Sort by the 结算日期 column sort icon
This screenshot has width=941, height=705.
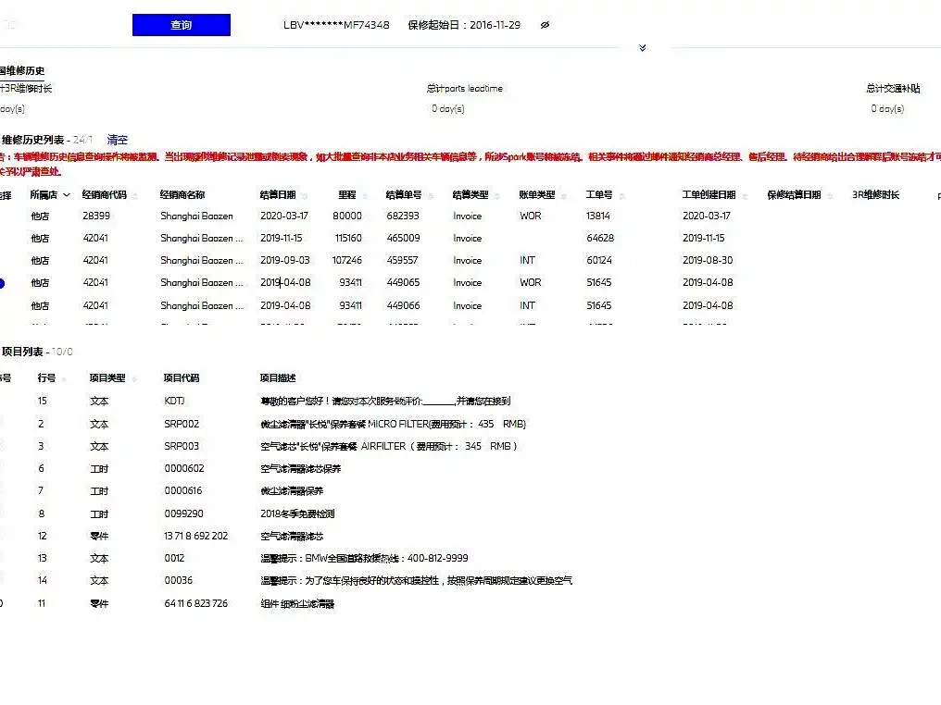305,195
